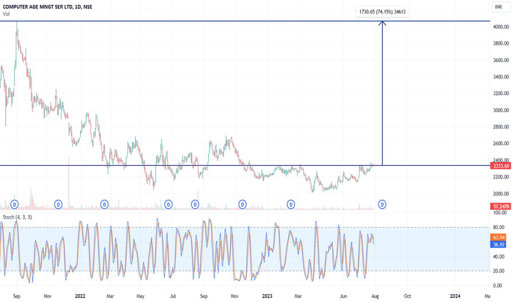Screen dimensions: 512x302
Task: Click the dividend D marker after Nov 2021
Action: pyautogui.click(x=58, y=205)
